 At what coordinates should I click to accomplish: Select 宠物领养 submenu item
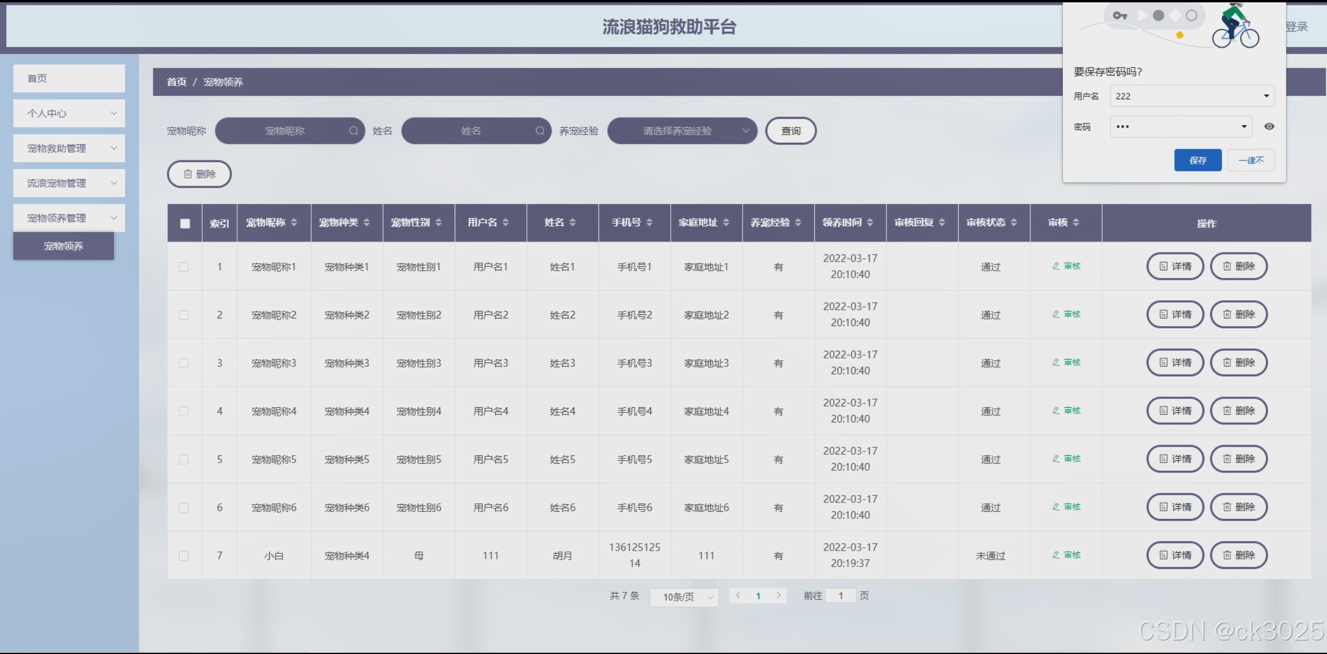point(63,246)
